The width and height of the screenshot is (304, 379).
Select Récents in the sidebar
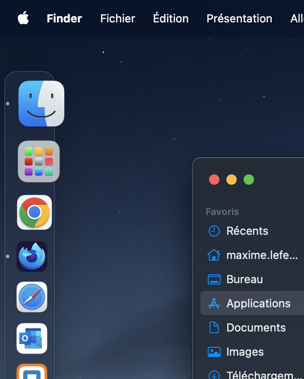pos(252,231)
